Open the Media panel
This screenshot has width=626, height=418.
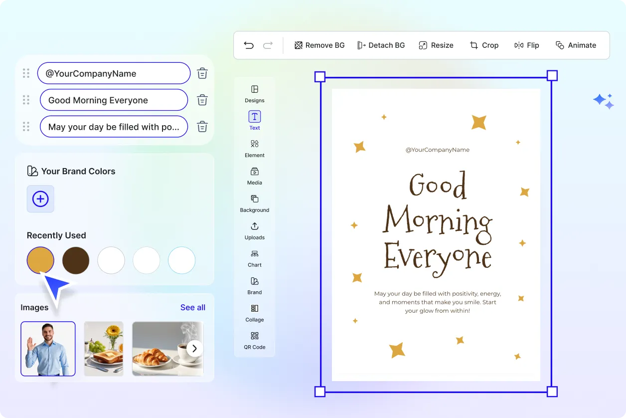(254, 175)
